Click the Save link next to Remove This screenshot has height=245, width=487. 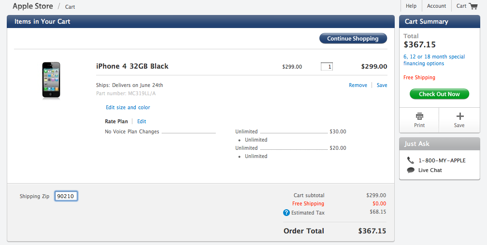pyautogui.click(x=382, y=85)
